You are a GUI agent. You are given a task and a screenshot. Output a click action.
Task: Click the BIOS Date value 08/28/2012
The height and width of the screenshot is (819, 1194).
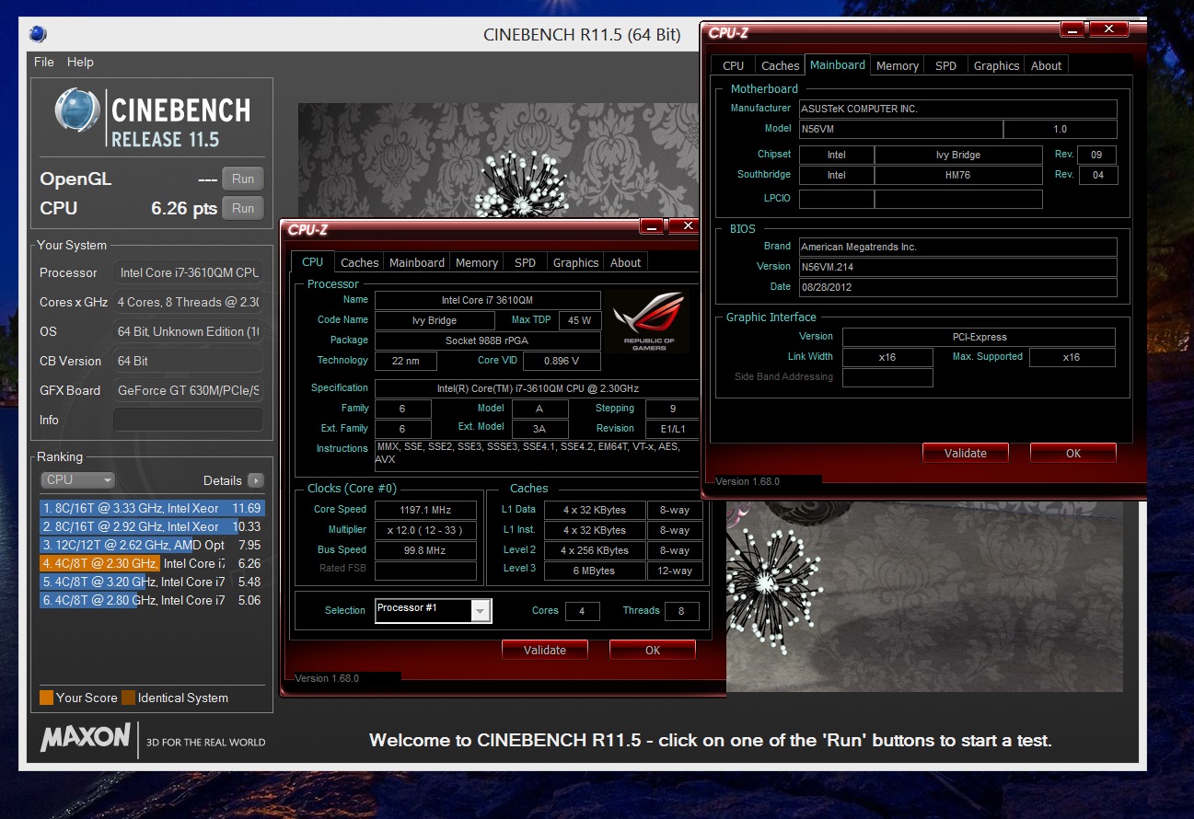point(957,287)
